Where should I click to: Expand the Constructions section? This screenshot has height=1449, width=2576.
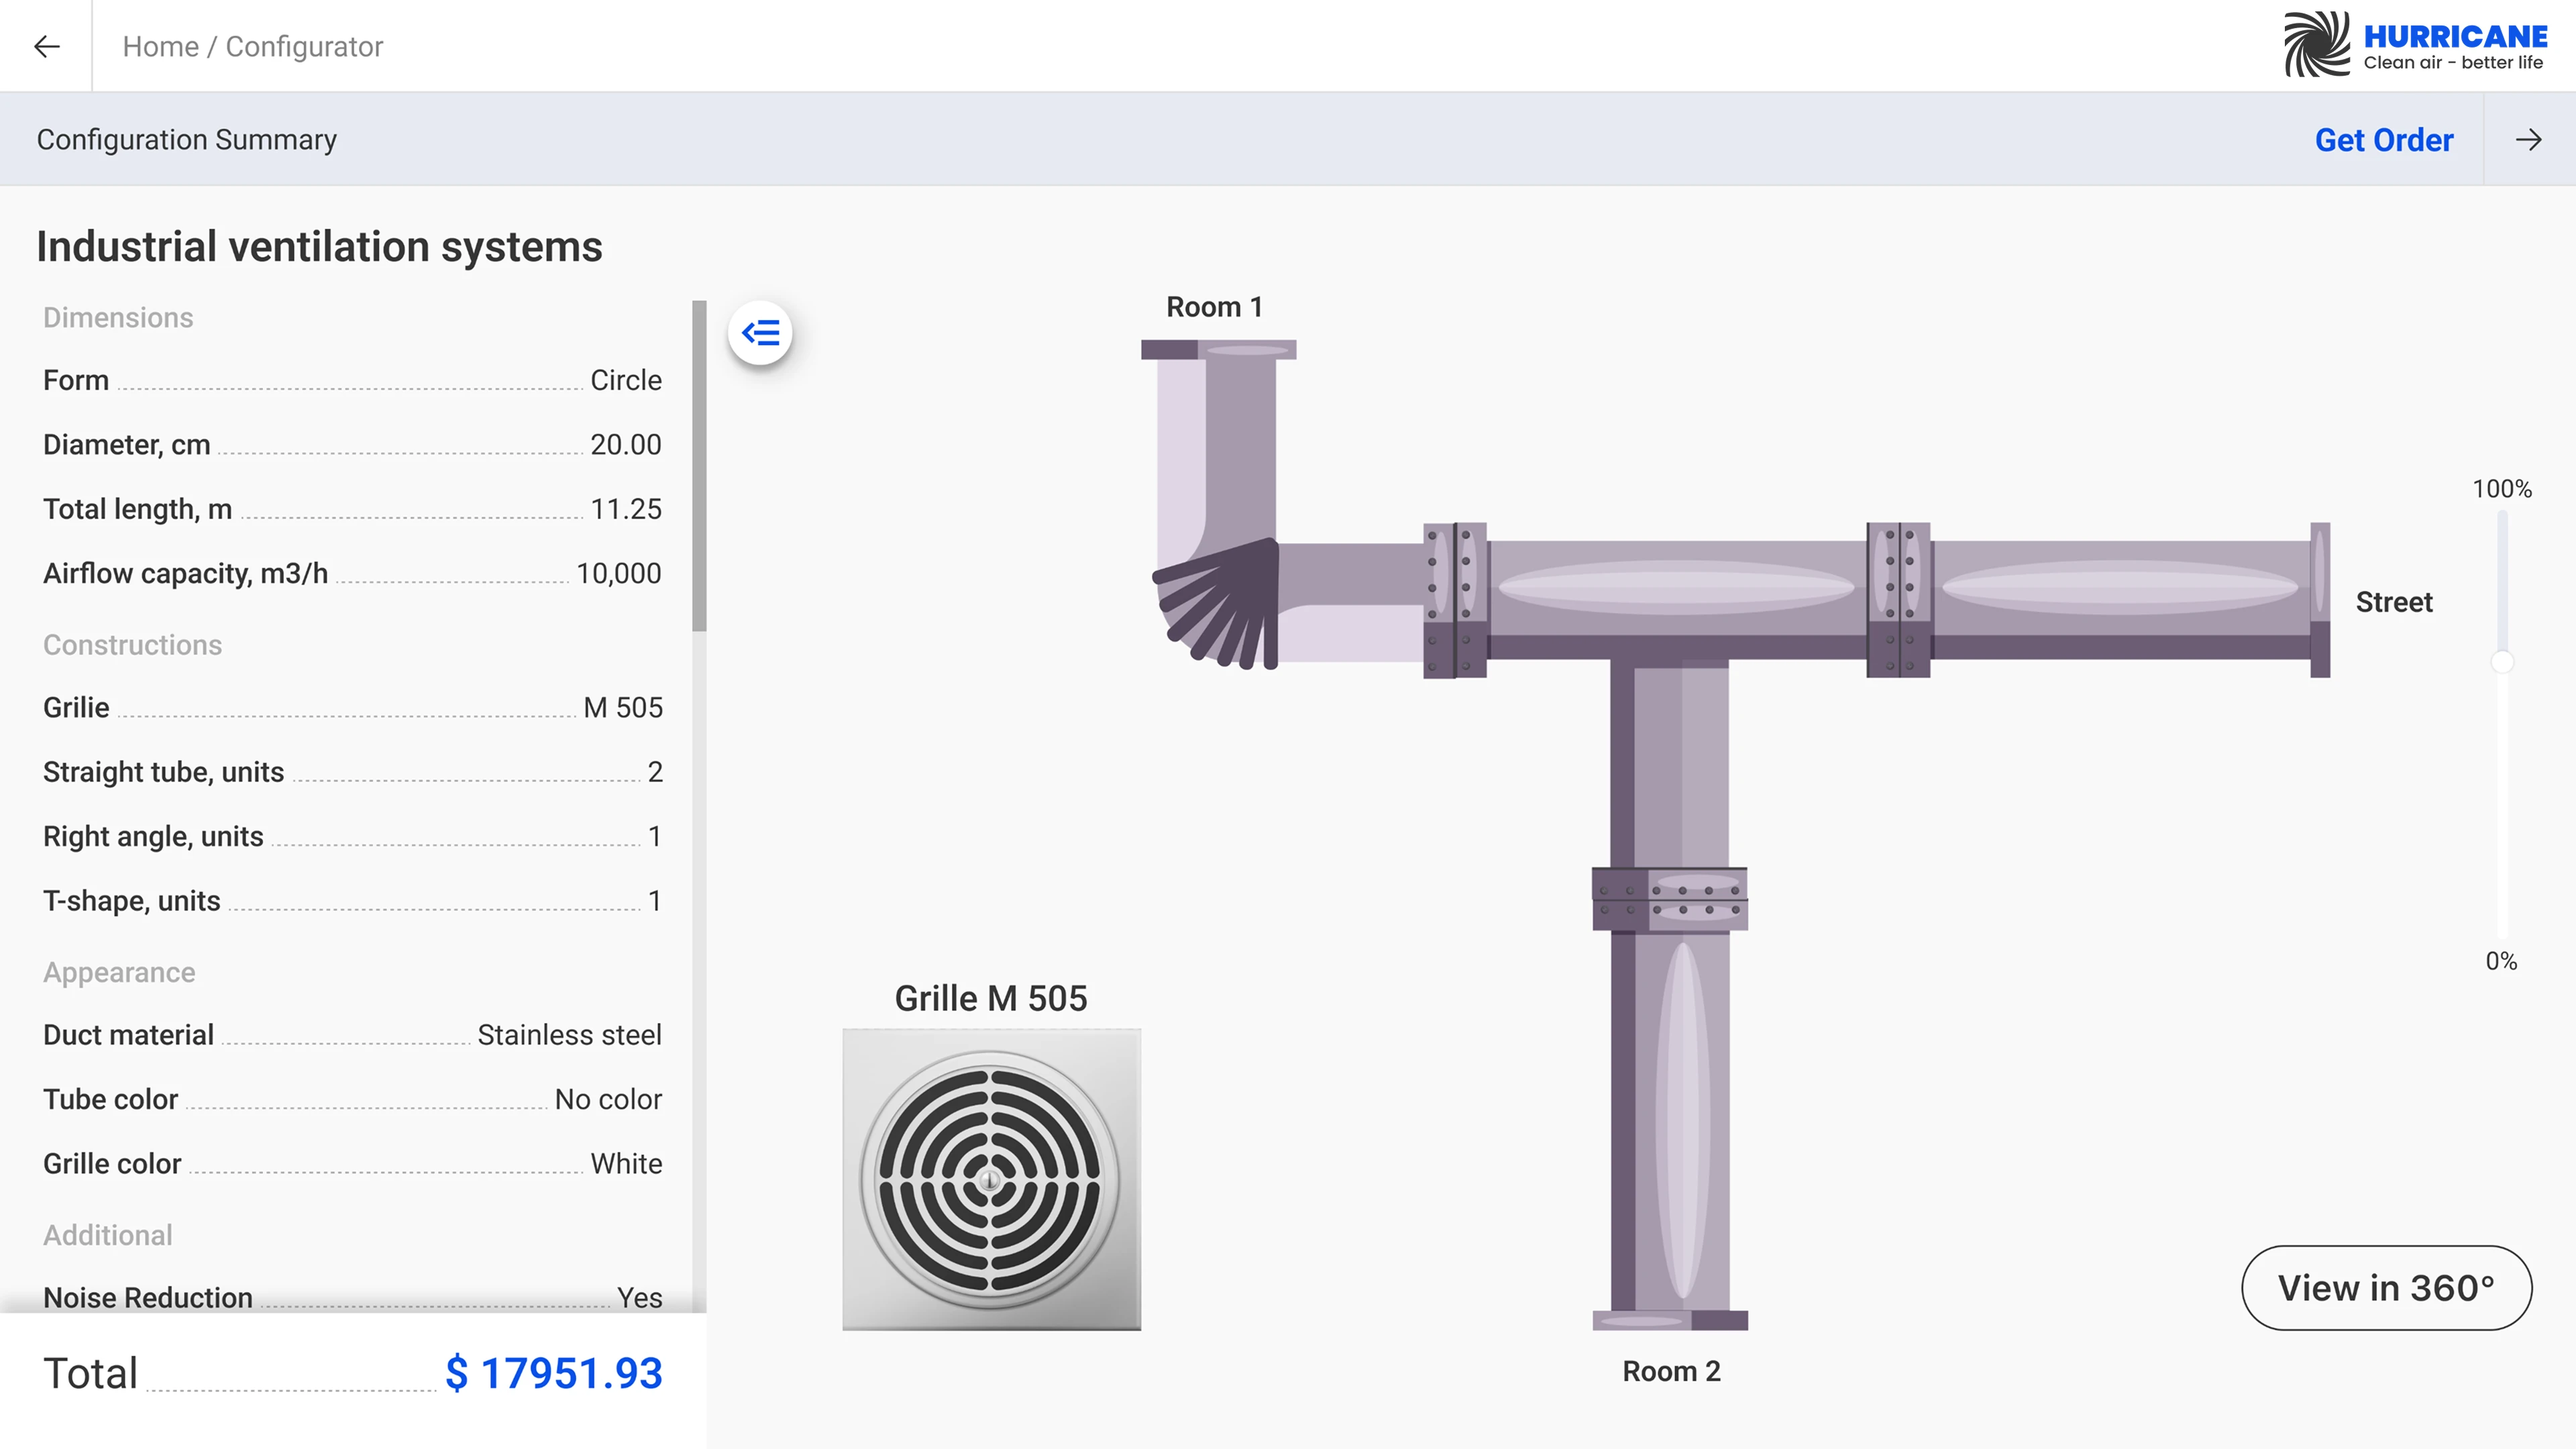(x=132, y=645)
